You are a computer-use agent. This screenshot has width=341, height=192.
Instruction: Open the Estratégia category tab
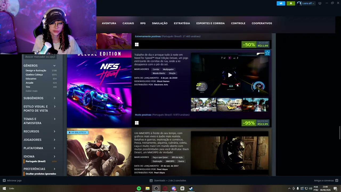(182, 23)
